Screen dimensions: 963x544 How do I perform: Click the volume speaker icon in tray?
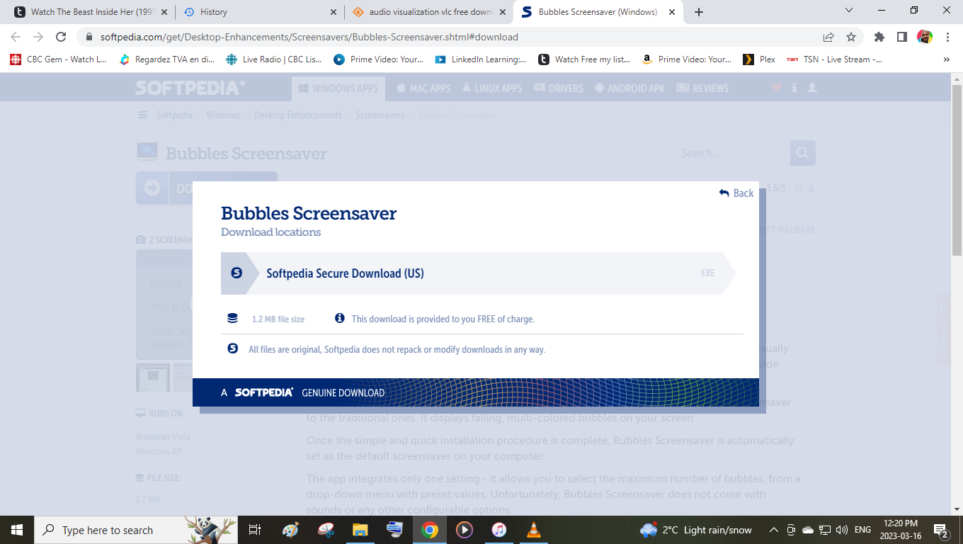(841, 530)
